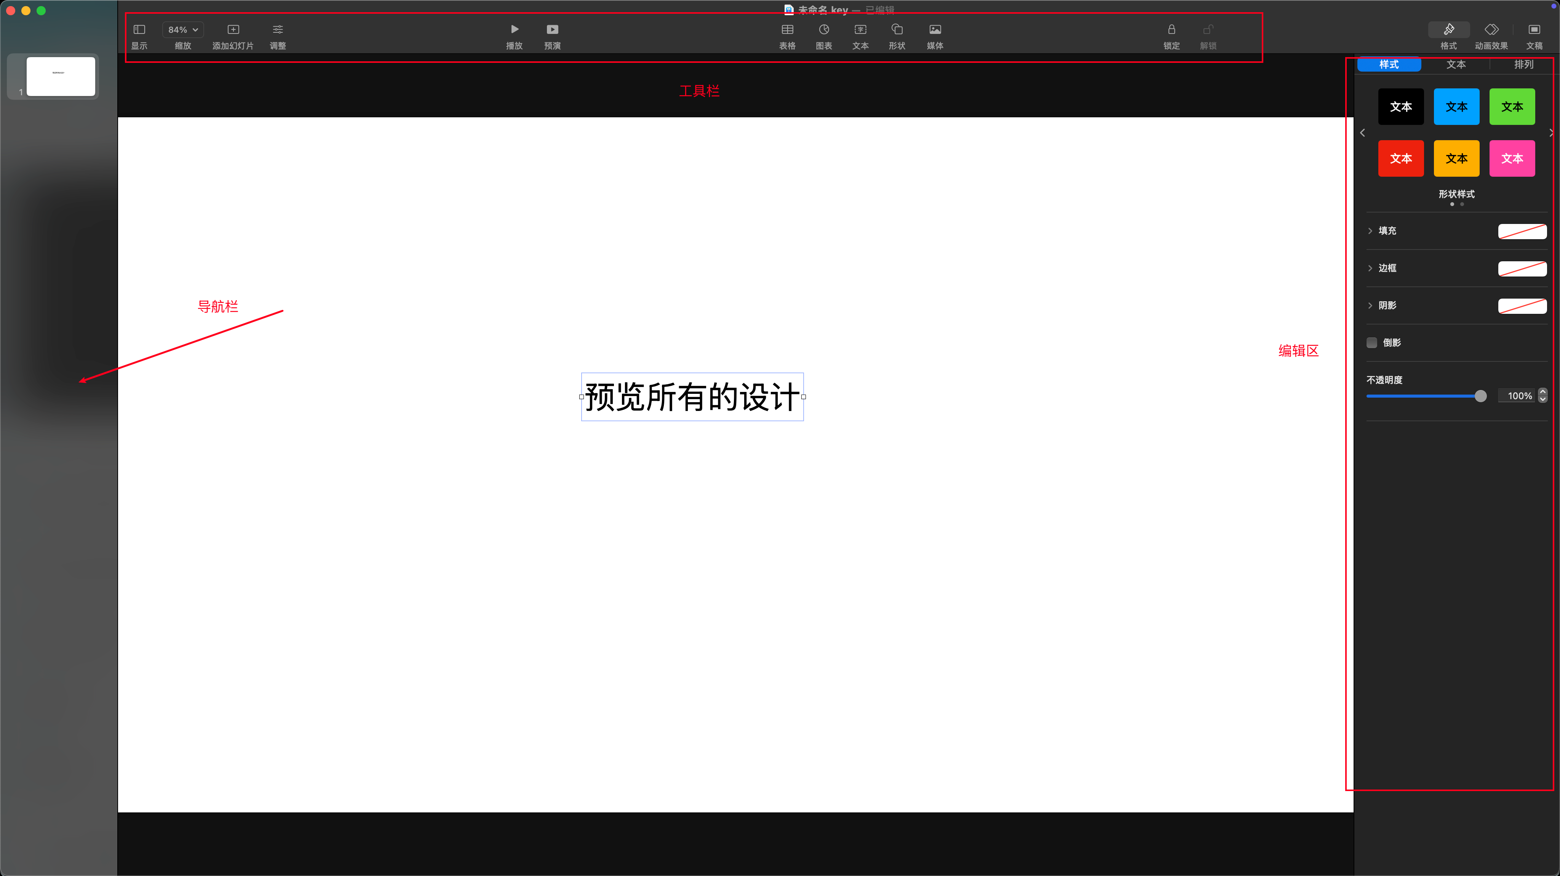The height and width of the screenshot is (876, 1560).
Task: Open the Chart (图表) insert icon
Action: pos(823,30)
